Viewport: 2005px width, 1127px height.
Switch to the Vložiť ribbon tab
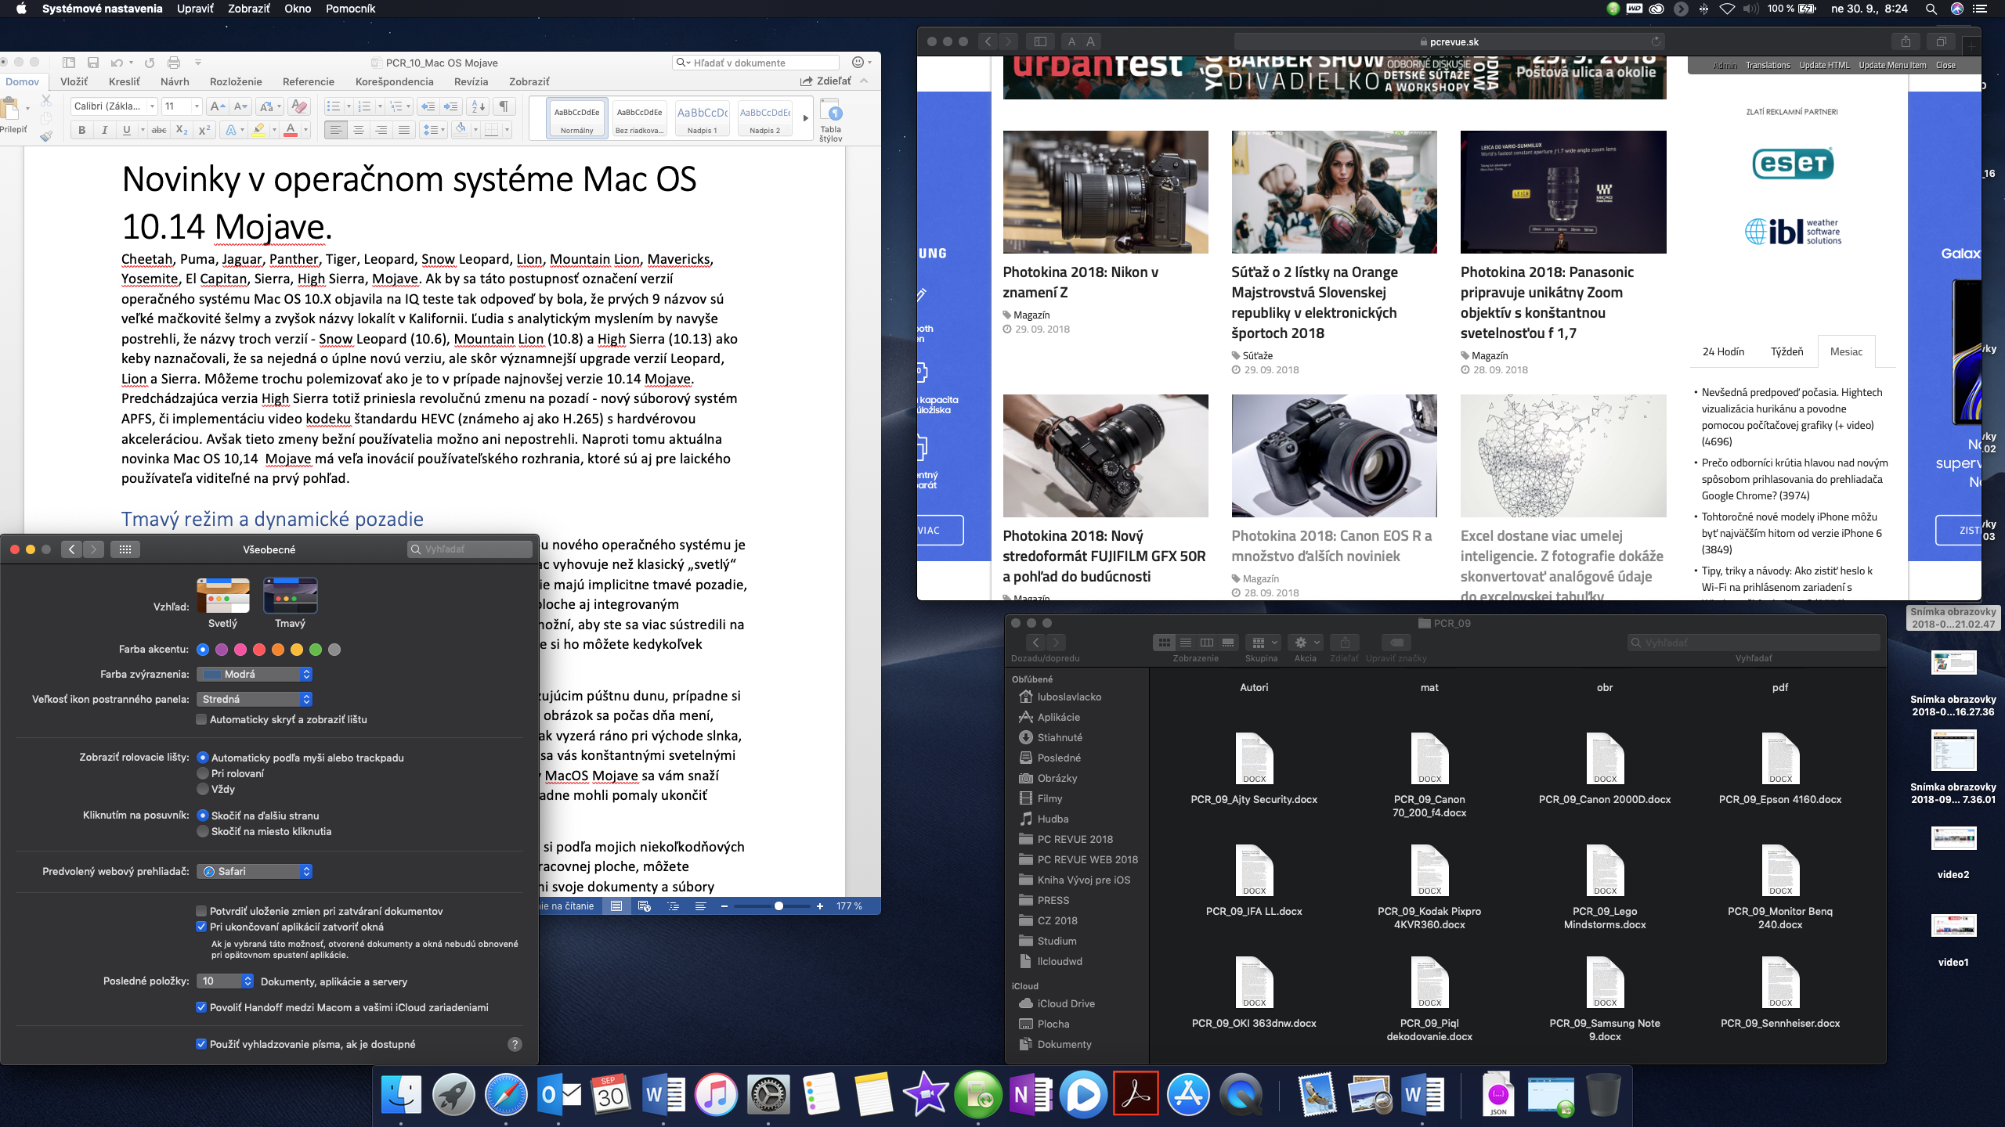[74, 81]
